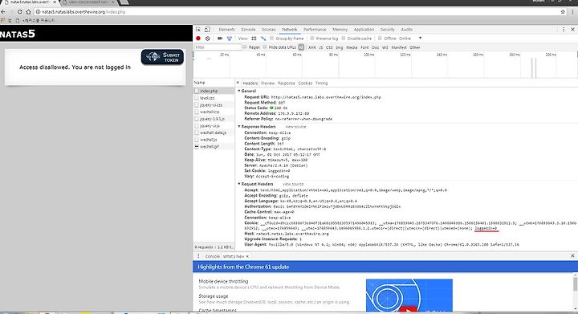Clear the network log icon
The width and height of the screenshot is (578, 314).
pyautogui.click(x=208, y=39)
